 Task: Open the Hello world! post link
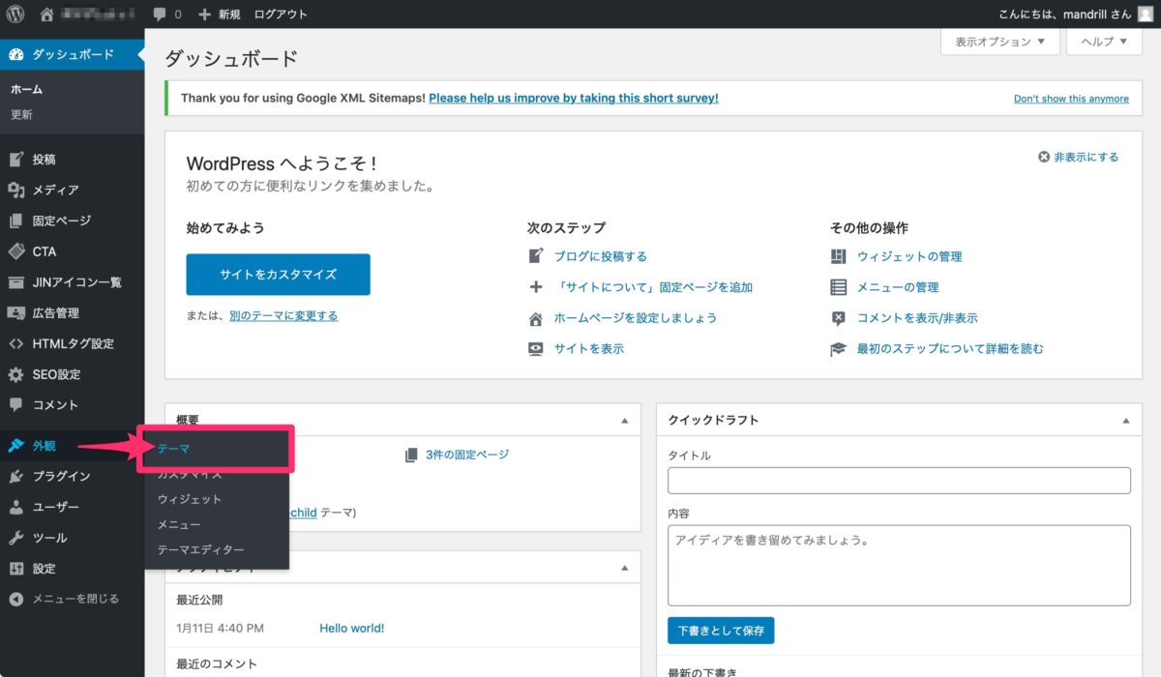[352, 628]
